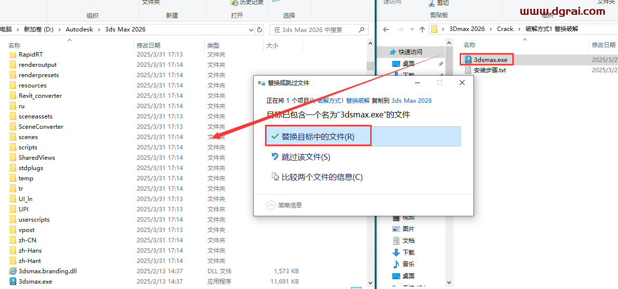
Task: Open 音乐 in the navigation pane
Action: pyautogui.click(x=404, y=264)
